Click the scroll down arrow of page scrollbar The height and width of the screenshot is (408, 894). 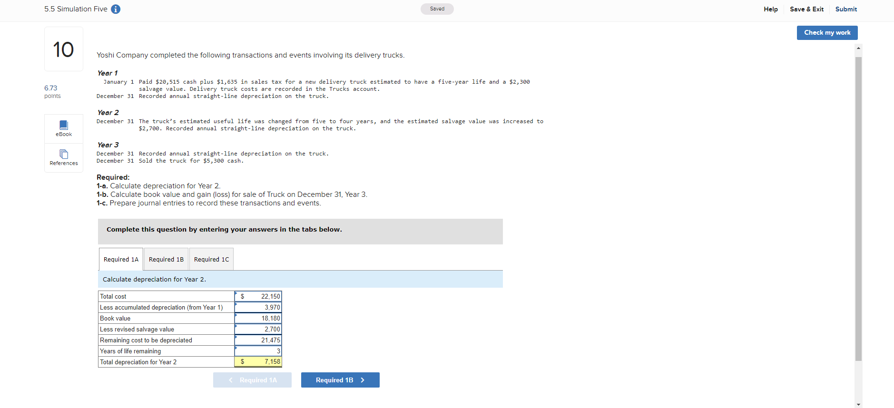tap(858, 404)
